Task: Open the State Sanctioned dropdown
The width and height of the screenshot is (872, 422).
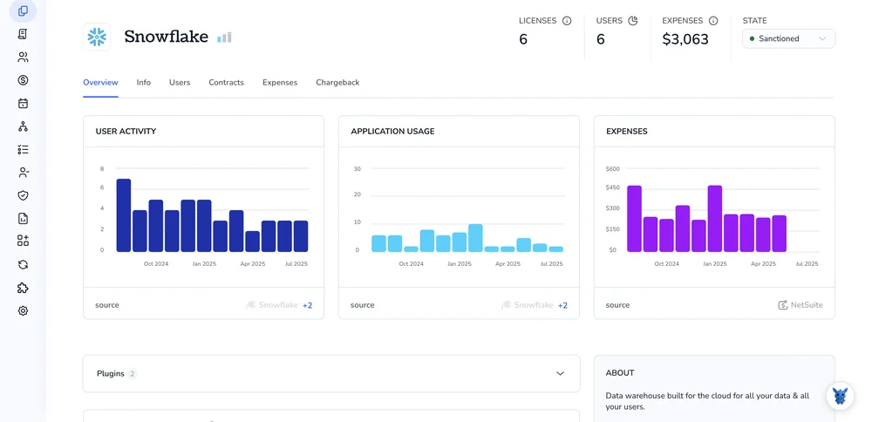Action: [x=788, y=39]
